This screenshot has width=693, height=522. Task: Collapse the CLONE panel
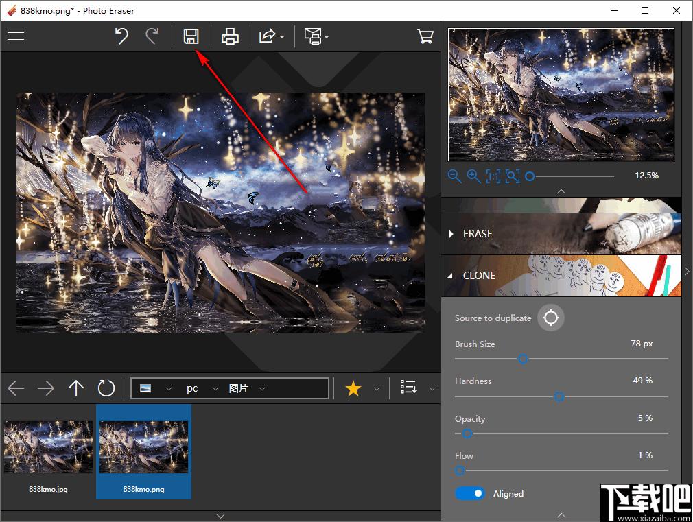pyautogui.click(x=450, y=276)
